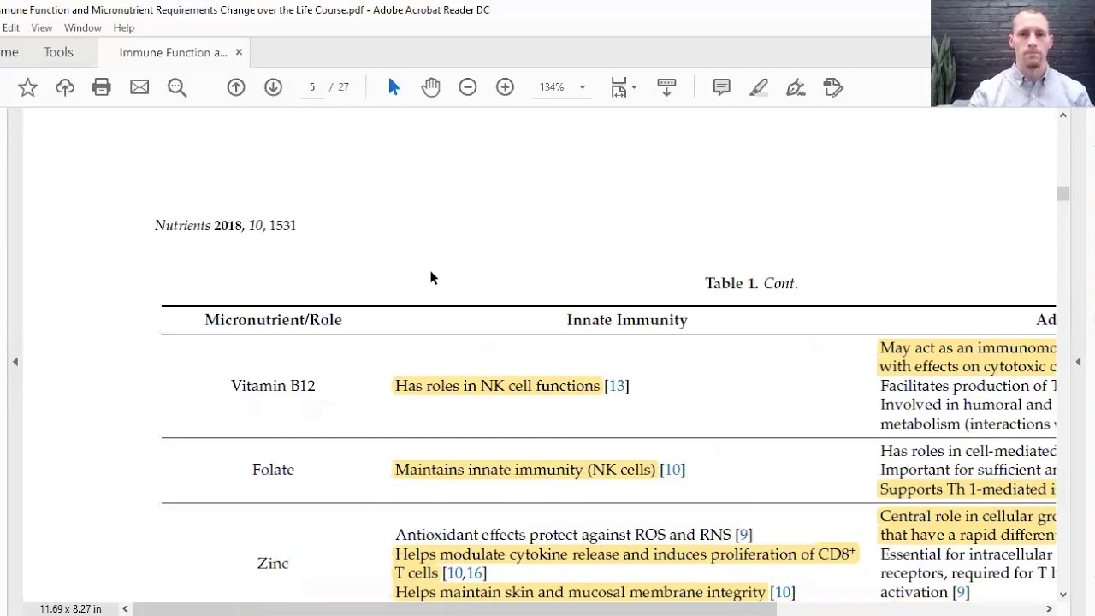This screenshot has height=616, width=1095.
Task: Open the zoom level dropdown
Action: (582, 87)
